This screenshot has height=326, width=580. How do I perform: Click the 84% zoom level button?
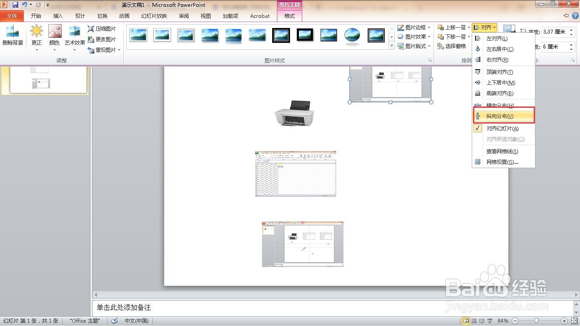coord(503,321)
